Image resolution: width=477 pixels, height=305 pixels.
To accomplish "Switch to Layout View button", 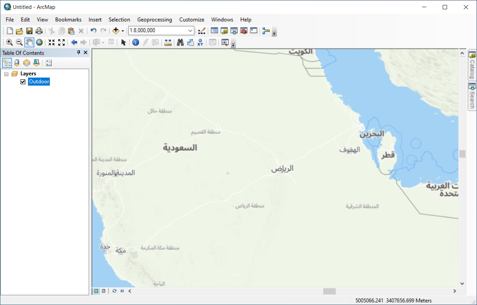I will click(103, 291).
